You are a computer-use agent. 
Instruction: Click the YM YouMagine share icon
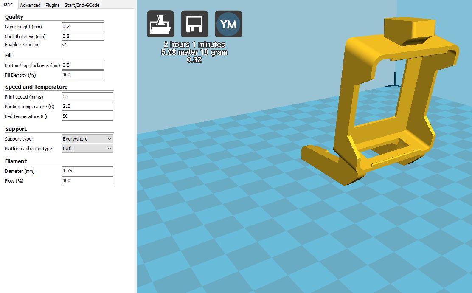pyautogui.click(x=228, y=24)
